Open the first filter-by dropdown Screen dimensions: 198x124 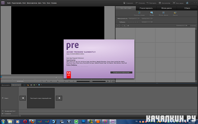tap(134, 19)
